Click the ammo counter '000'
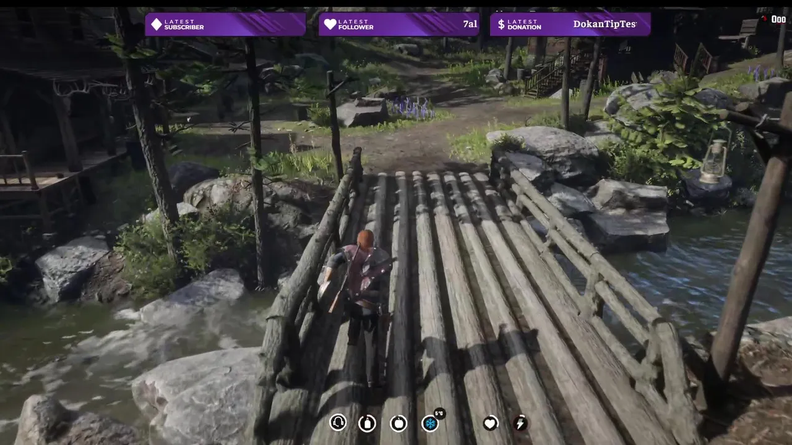Image resolution: width=792 pixels, height=445 pixels. tap(778, 19)
